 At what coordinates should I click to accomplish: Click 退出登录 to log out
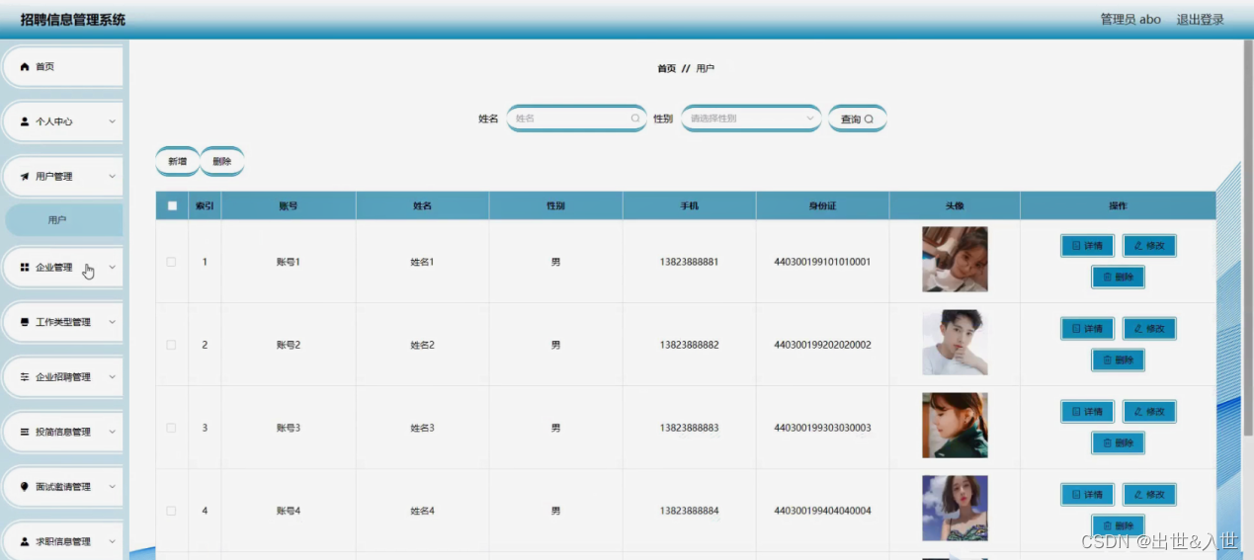[1200, 19]
